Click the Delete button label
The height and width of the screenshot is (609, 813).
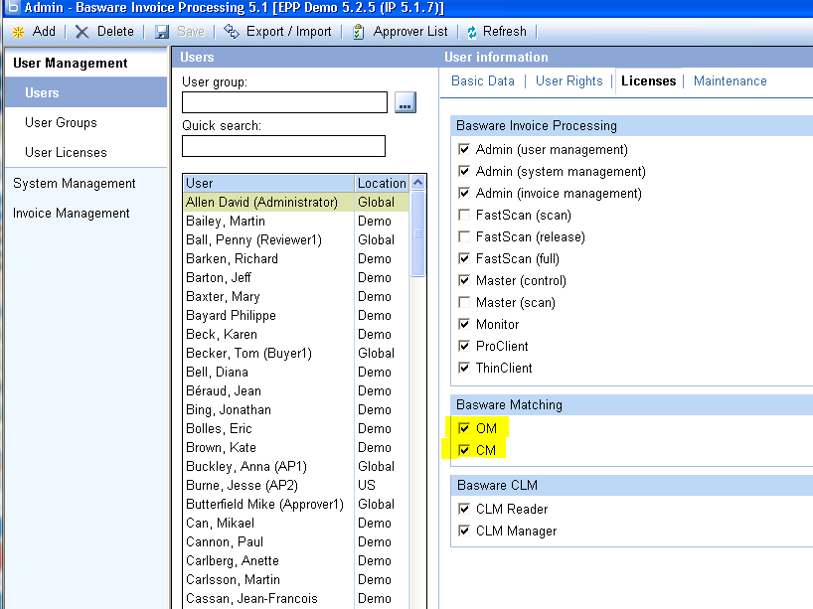115,32
